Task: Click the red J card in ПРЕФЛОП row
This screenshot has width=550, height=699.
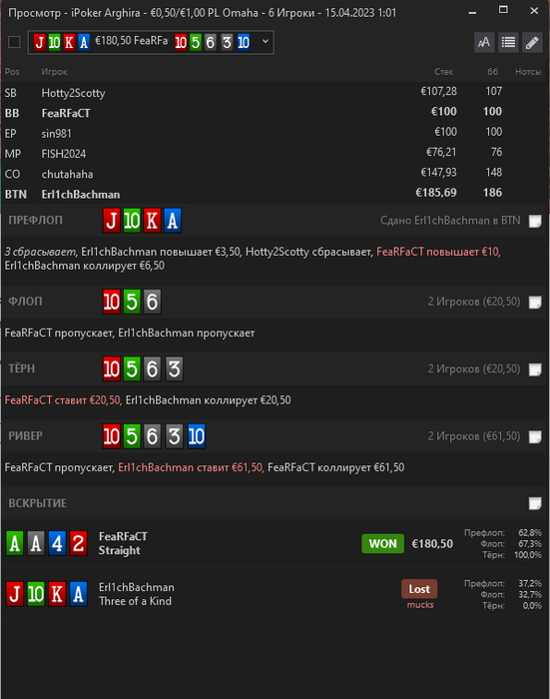Action: click(x=112, y=221)
